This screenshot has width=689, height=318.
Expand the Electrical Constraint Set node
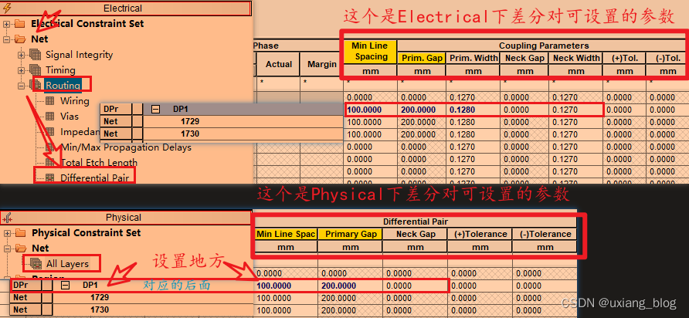[6, 24]
